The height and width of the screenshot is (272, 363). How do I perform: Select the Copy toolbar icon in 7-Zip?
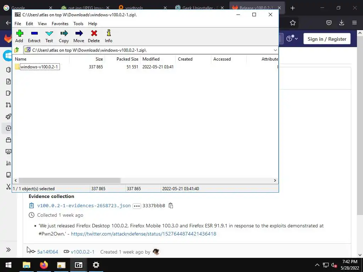pyautogui.click(x=64, y=36)
